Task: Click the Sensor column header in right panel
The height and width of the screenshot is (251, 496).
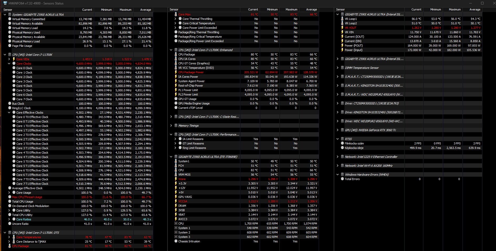Action: pyautogui.click(x=369, y=9)
